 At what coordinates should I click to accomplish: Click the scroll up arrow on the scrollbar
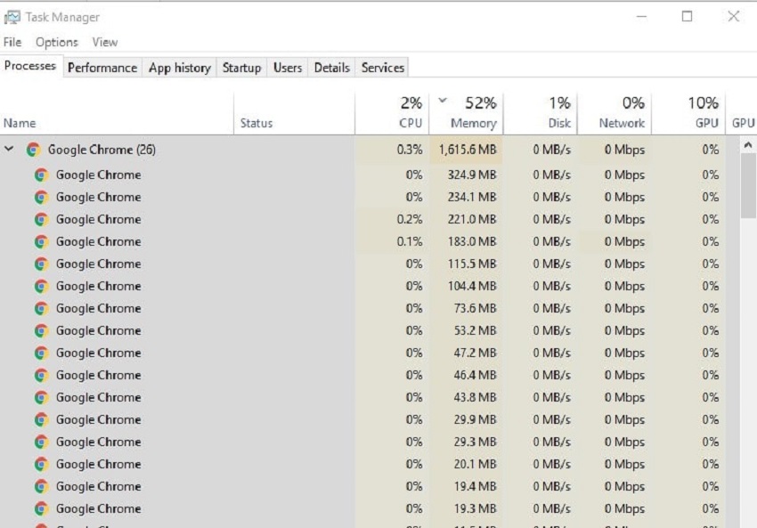(748, 145)
